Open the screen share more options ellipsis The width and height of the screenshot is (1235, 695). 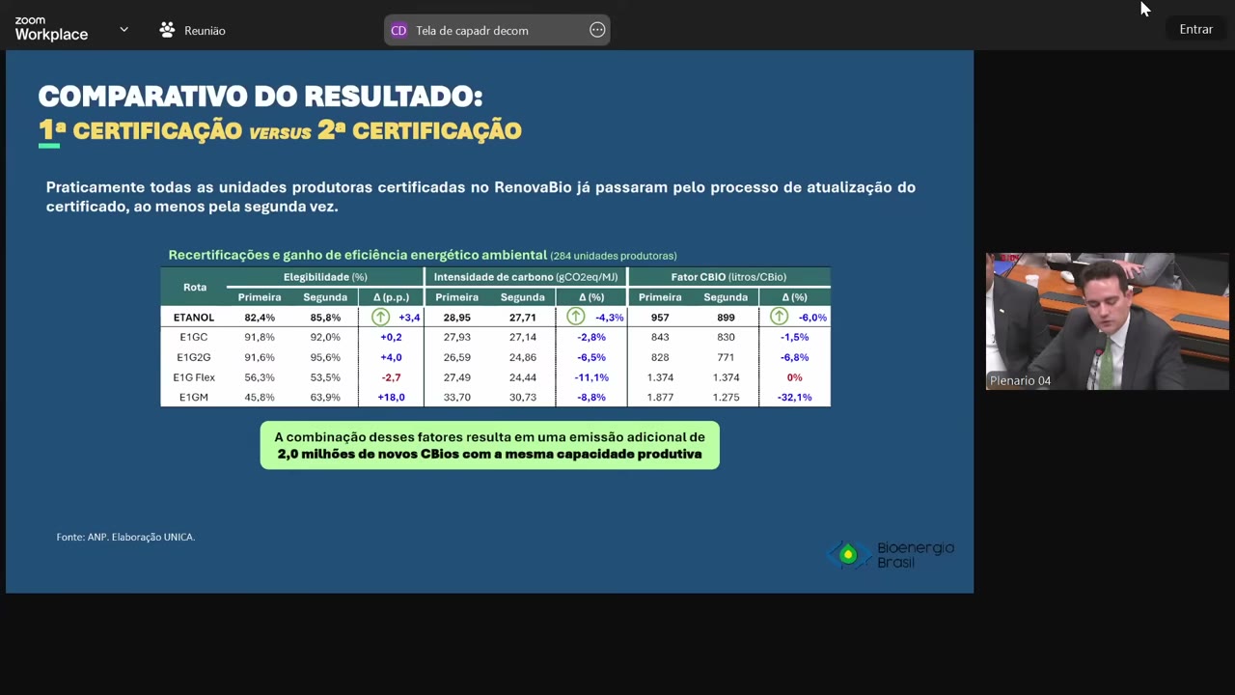[597, 30]
